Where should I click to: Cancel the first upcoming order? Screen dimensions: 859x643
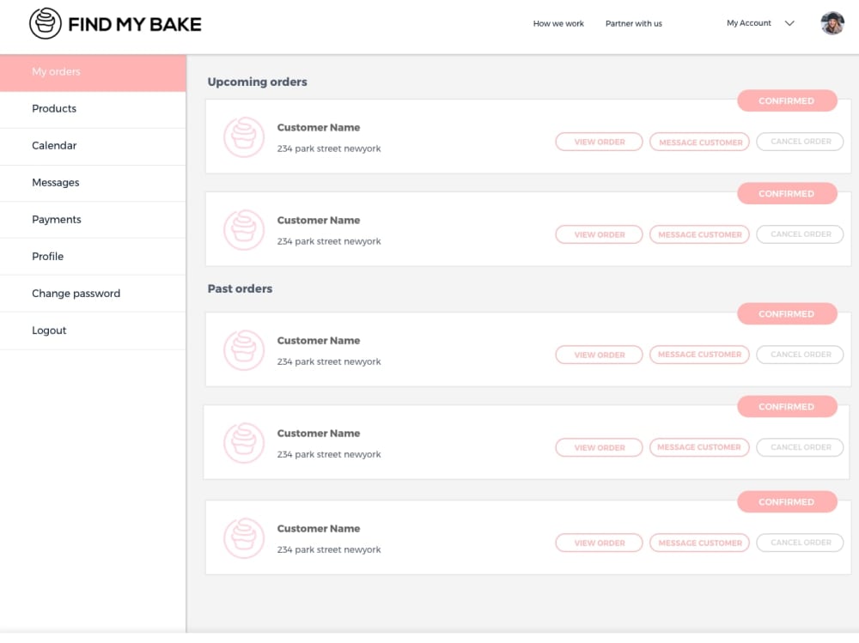(800, 142)
